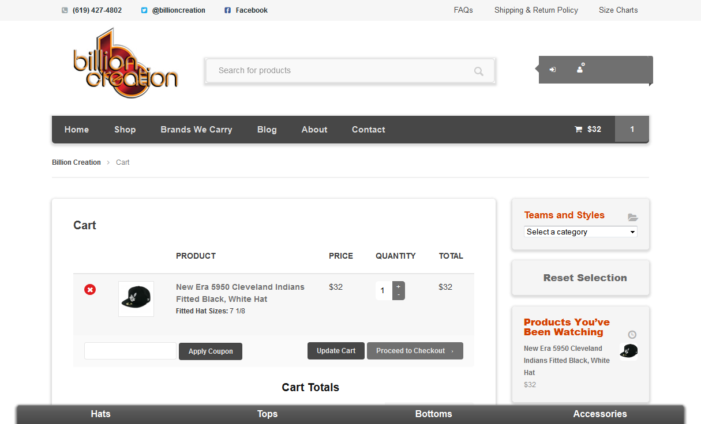
Task: Open the Facebook page link
Action: [251, 10]
